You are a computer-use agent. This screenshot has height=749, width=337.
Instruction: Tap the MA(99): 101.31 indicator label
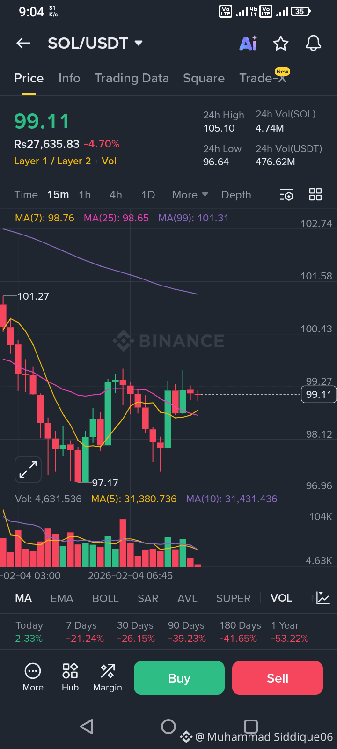click(x=193, y=218)
